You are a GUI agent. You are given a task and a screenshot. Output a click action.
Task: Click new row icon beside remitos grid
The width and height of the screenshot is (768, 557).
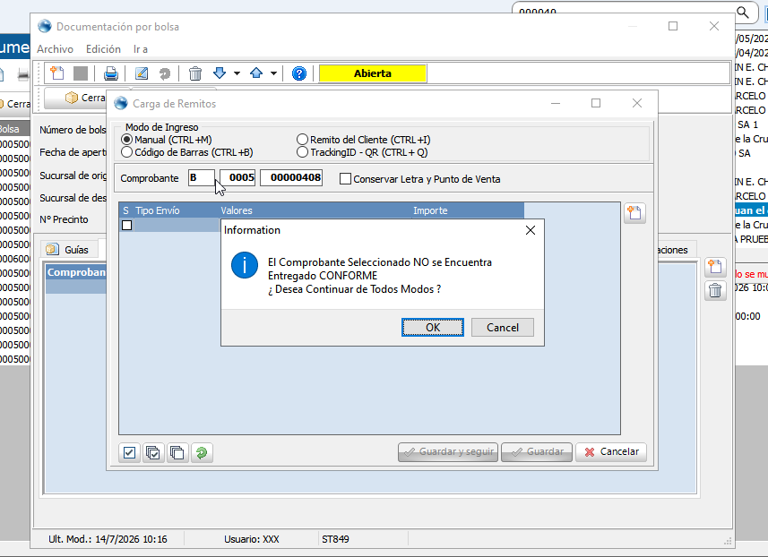coord(634,213)
